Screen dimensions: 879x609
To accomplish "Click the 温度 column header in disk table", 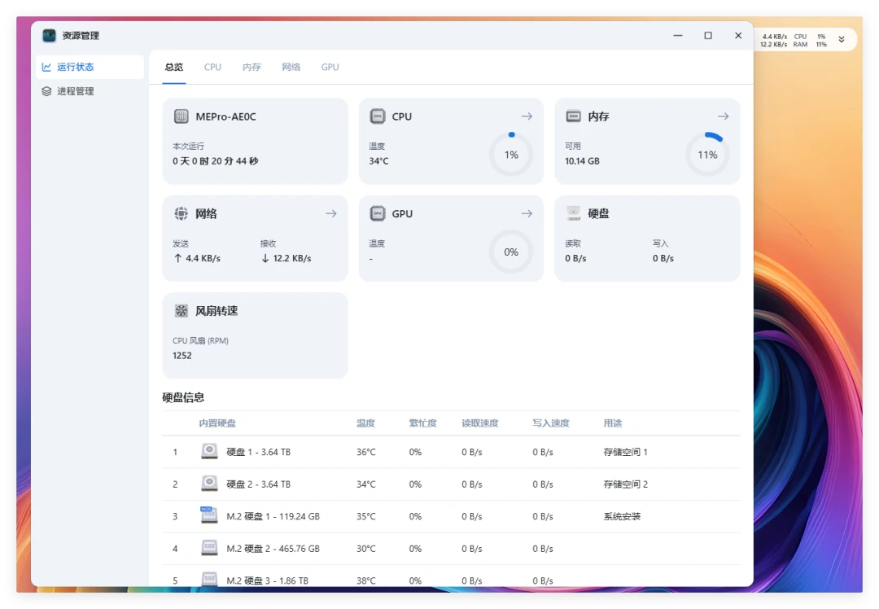I will (365, 423).
